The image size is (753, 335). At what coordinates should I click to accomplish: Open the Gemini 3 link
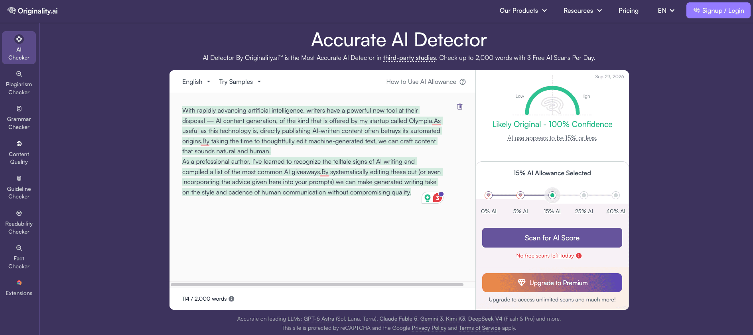pos(432,319)
